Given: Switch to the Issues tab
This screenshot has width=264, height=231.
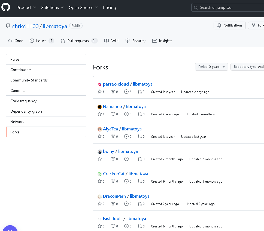Looking at the screenshot, I should point(42,41).
